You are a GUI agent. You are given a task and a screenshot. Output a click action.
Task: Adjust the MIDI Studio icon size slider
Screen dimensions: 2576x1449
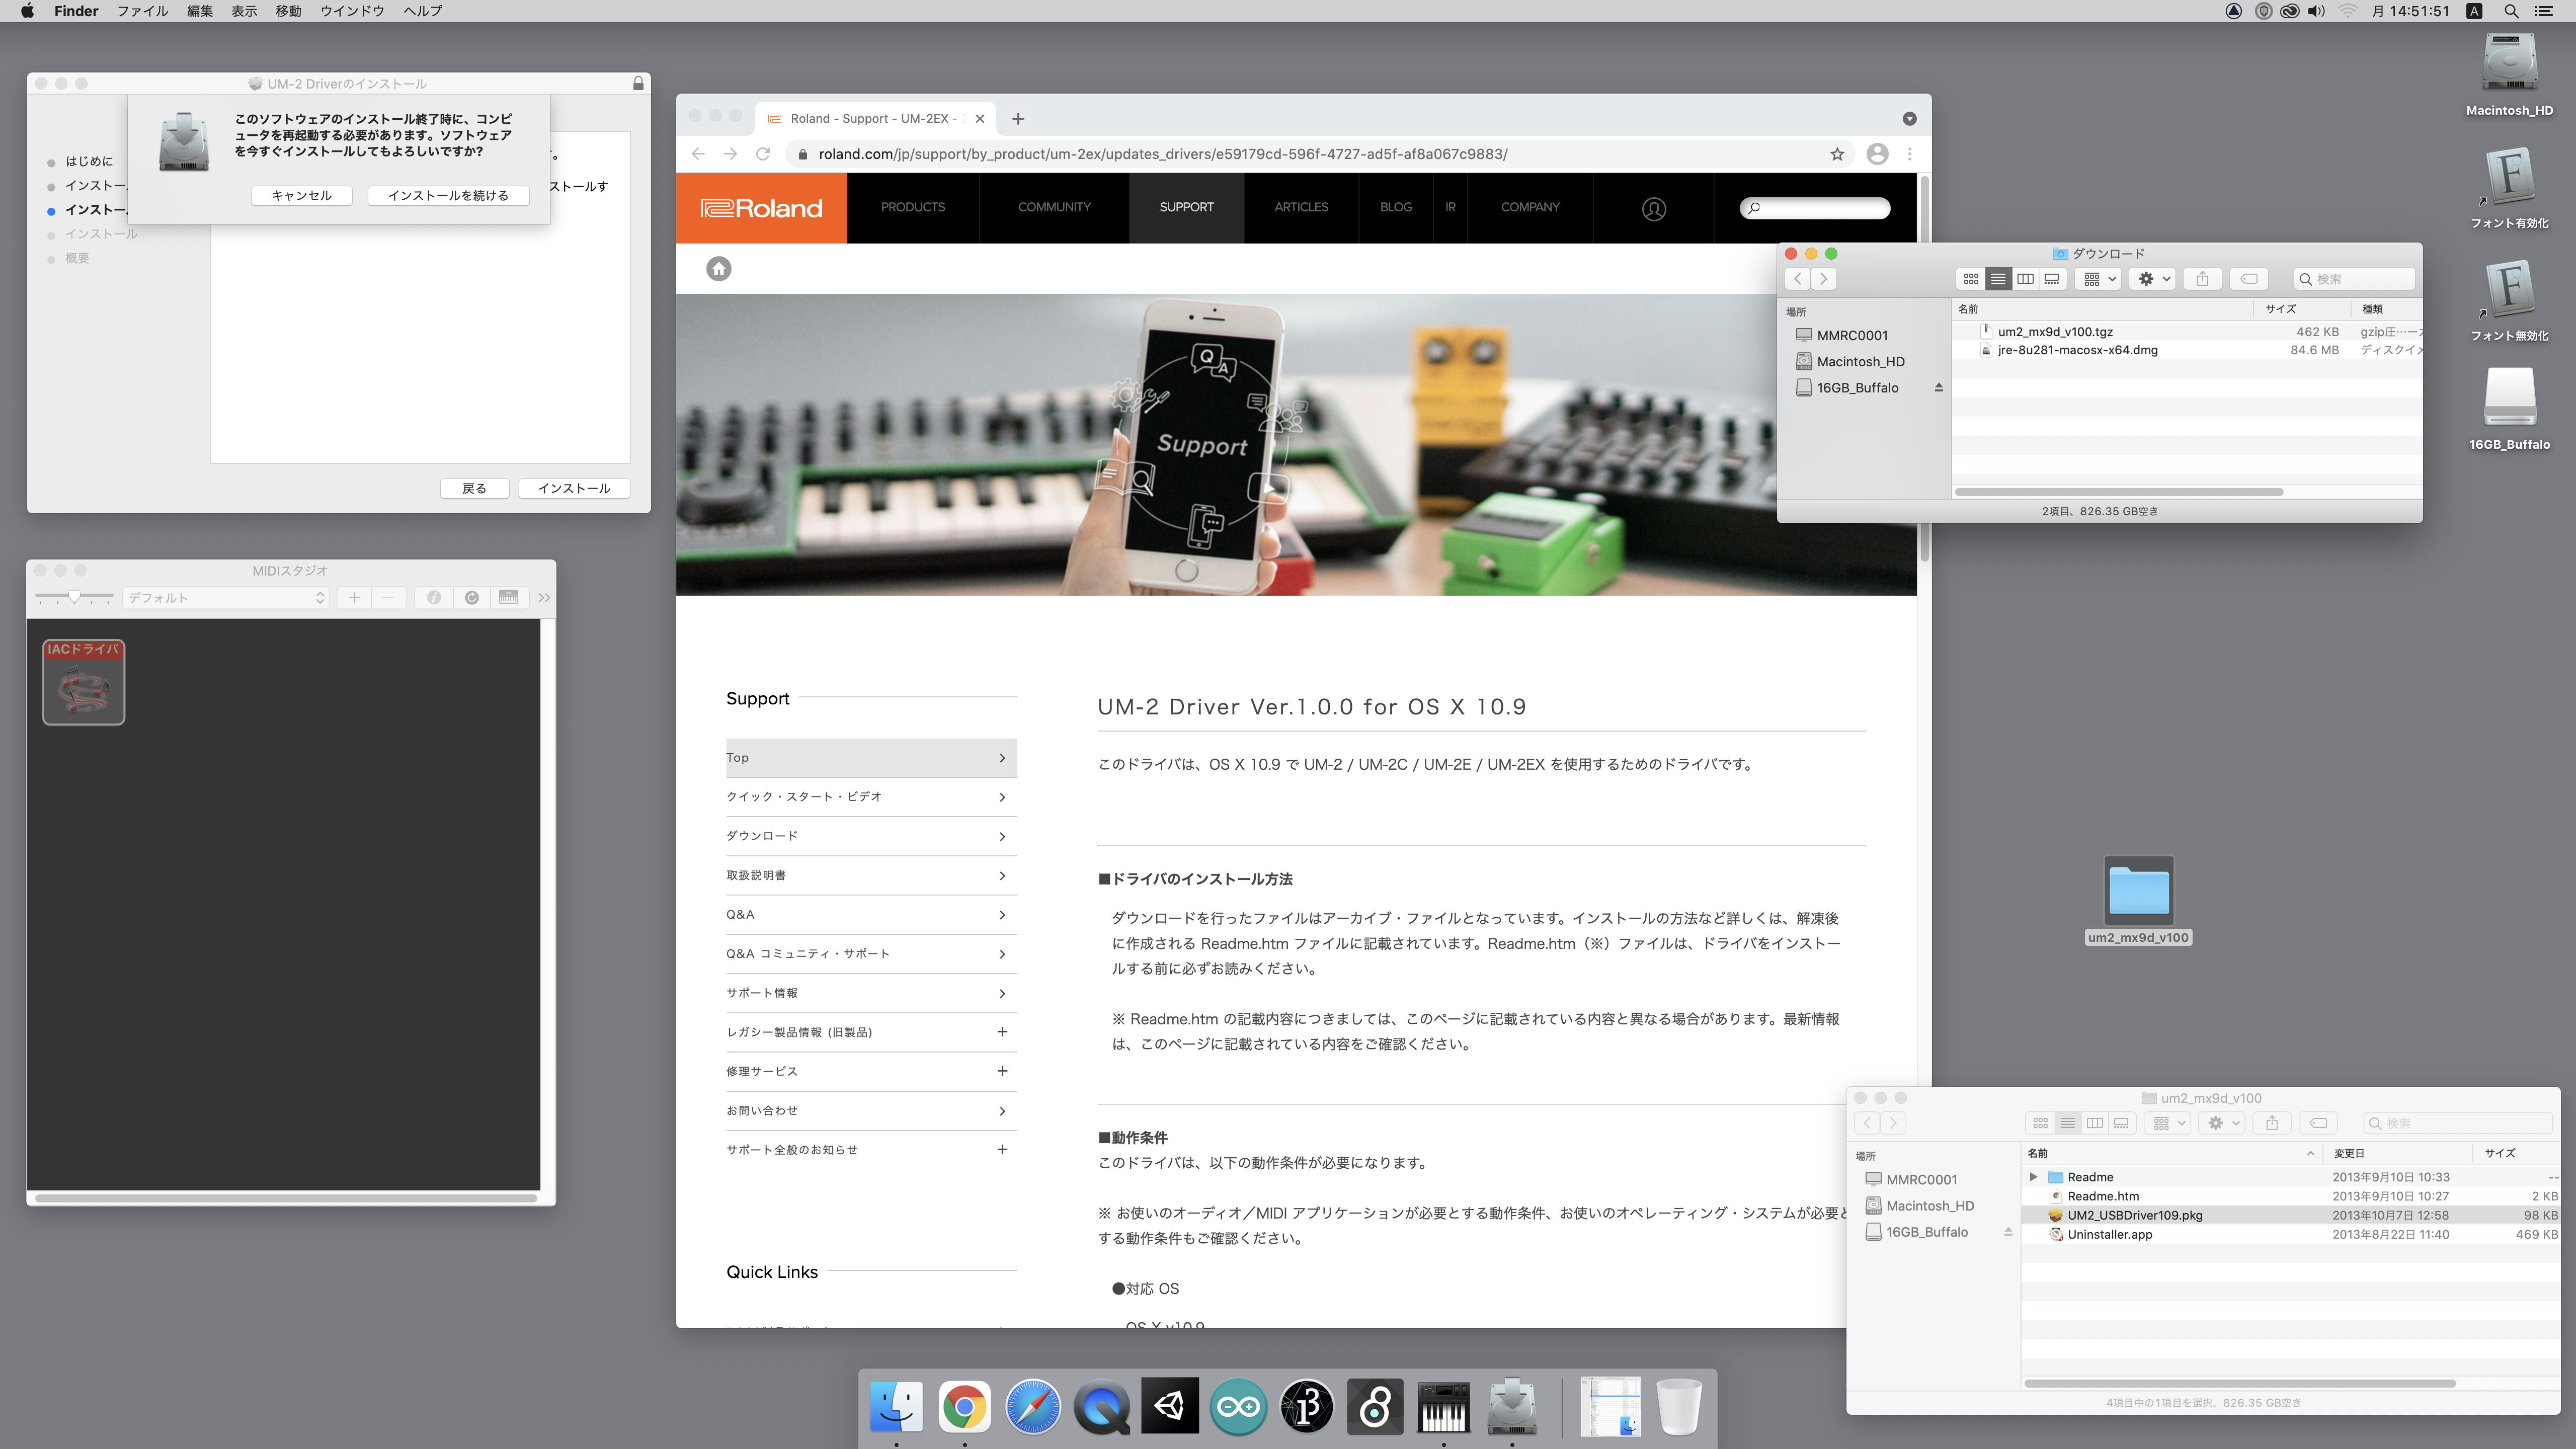74,597
